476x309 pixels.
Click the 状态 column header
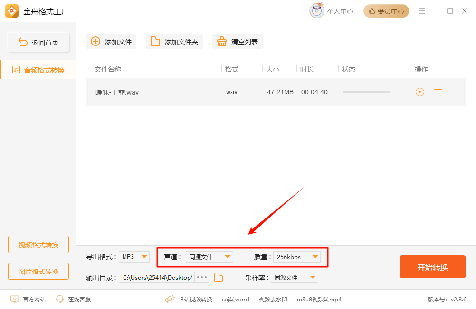349,69
